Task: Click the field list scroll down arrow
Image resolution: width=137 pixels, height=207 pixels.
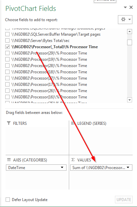Action: [x=129, y=100]
